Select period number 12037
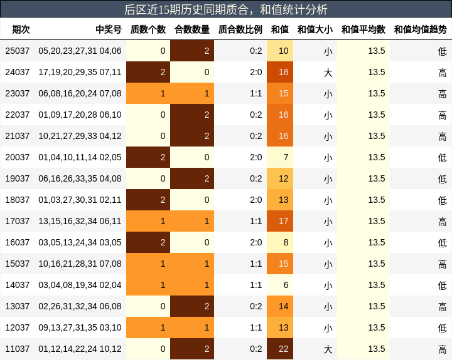Image resolution: width=452 pixels, height=360 pixels. [x=18, y=327]
